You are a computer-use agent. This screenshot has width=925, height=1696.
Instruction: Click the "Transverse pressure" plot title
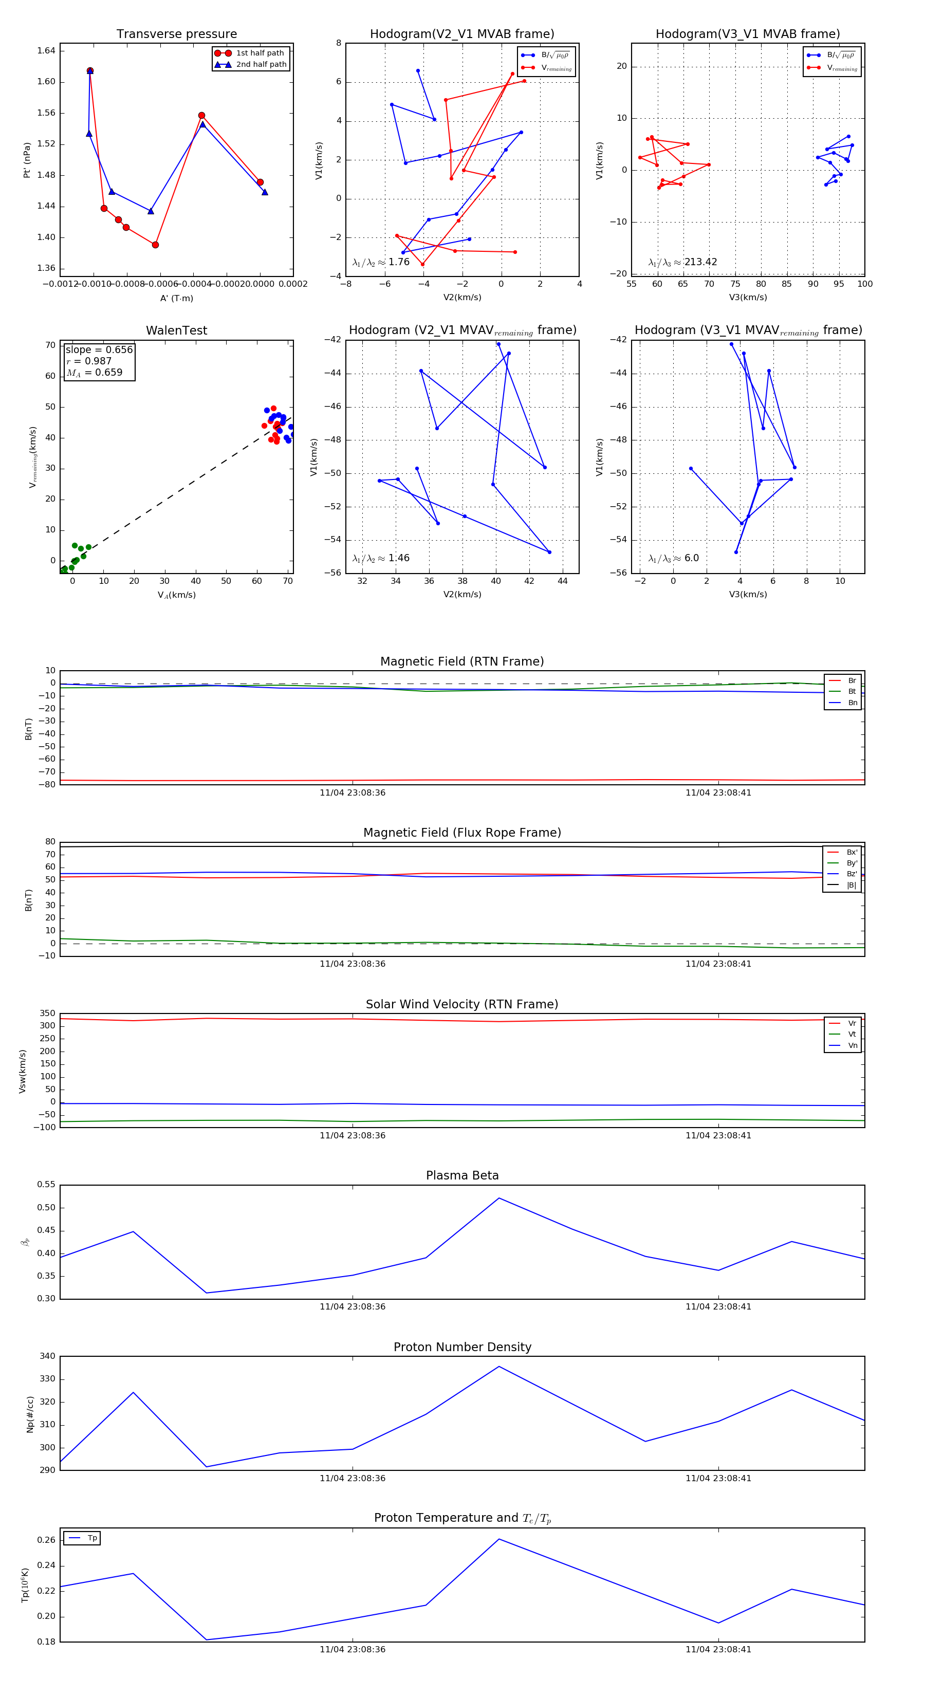176,34
